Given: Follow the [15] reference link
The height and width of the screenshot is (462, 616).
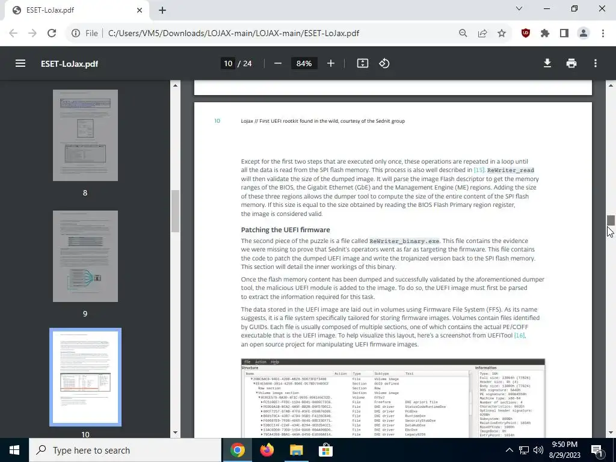Looking at the screenshot, I should tap(479, 170).
